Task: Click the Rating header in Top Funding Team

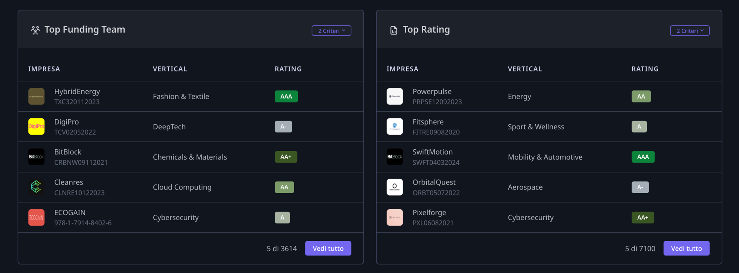Action: (288, 69)
